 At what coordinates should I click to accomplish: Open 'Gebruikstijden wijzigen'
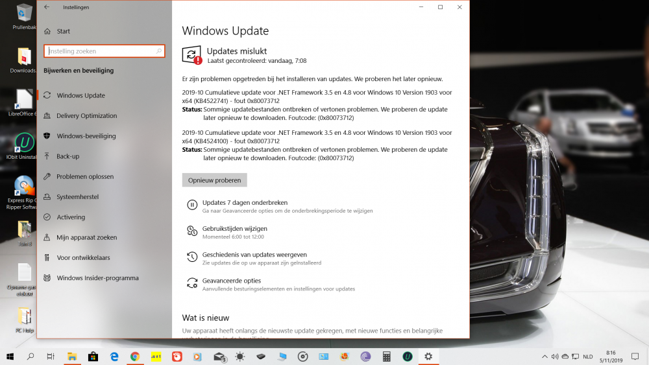[x=235, y=229]
